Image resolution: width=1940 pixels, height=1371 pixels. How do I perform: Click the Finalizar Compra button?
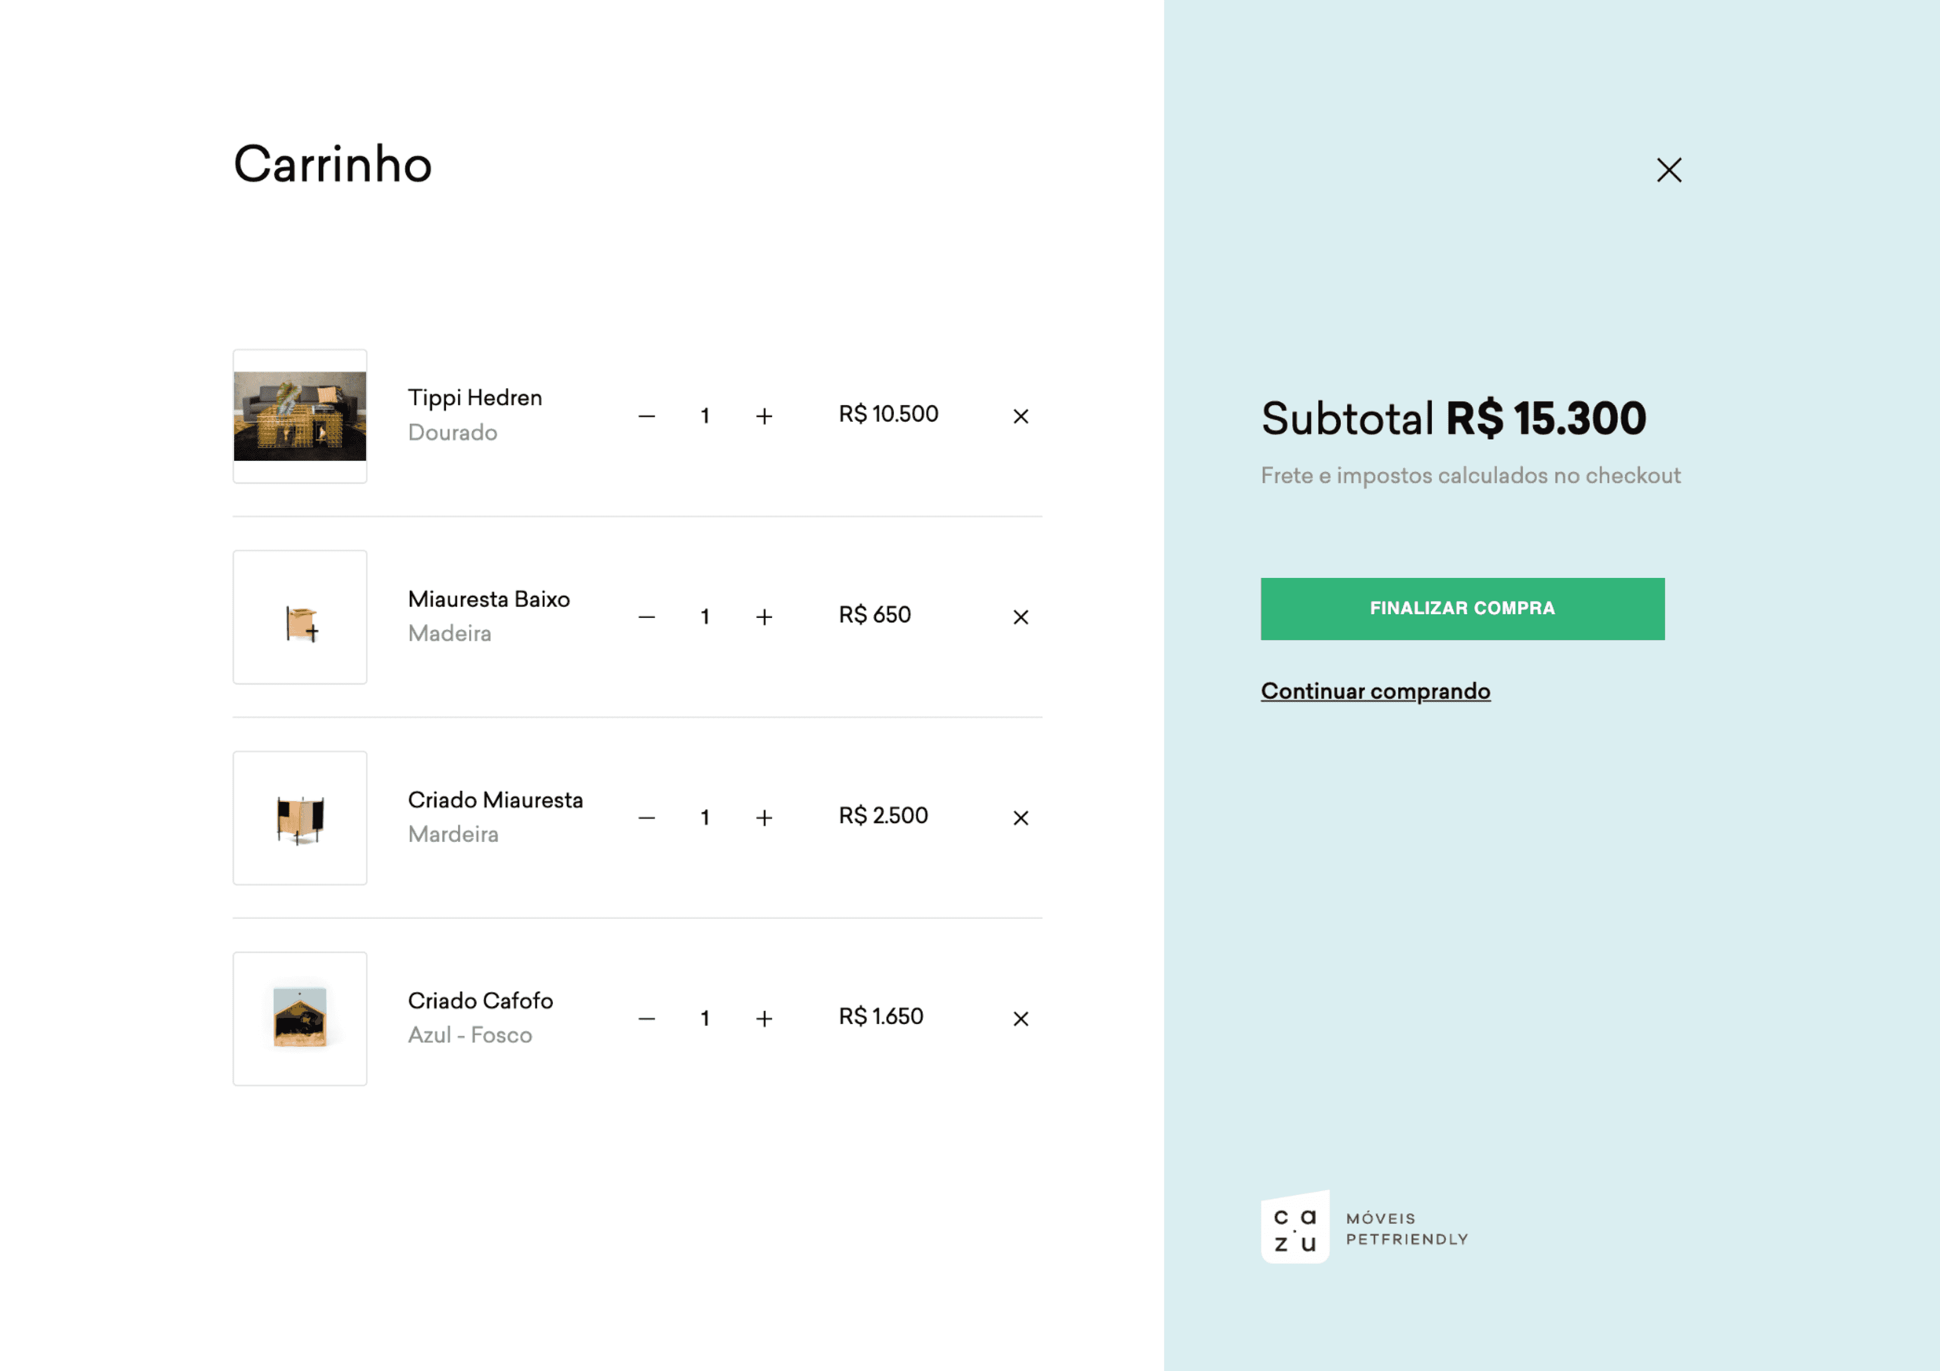pyautogui.click(x=1462, y=608)
